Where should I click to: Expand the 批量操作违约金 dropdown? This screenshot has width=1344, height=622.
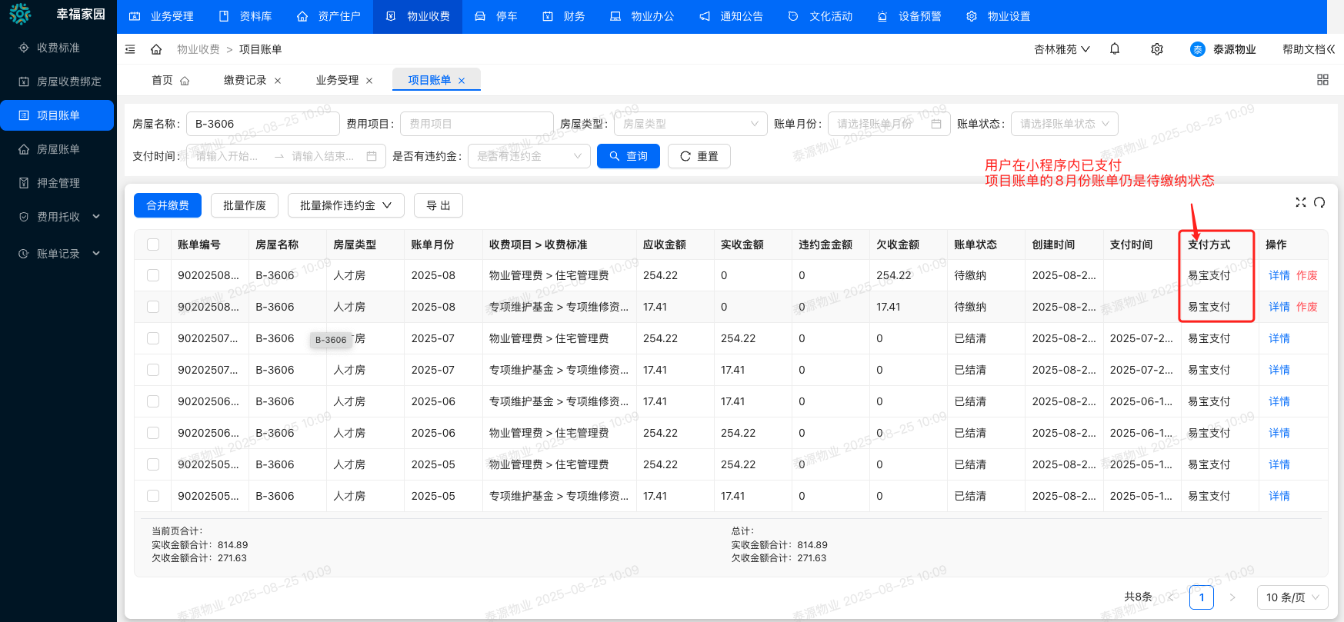pos(345,205)
